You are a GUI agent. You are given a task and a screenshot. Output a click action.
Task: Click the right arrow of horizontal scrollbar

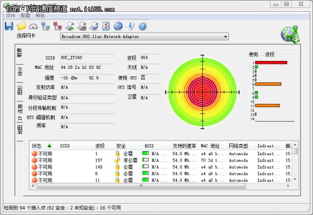click(288, 186)
